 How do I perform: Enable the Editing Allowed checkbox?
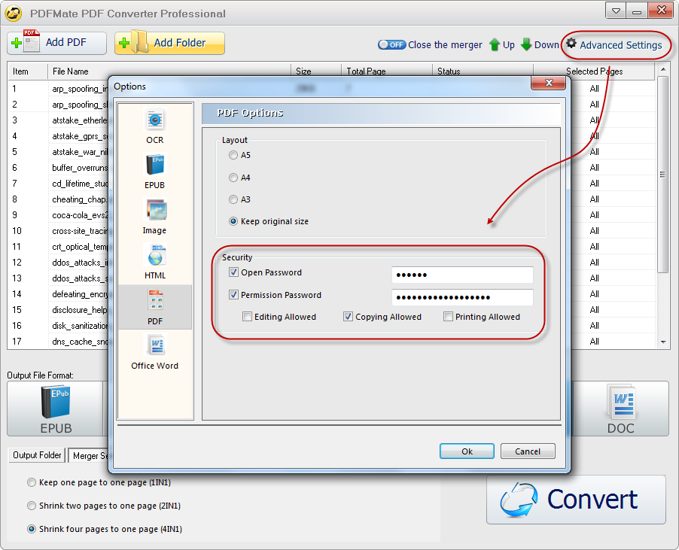tap(248, 317)
